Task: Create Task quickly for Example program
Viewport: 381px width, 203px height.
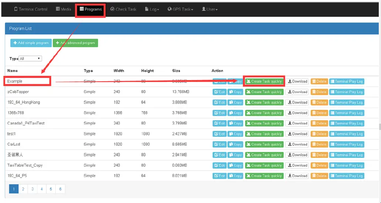Action: tap(264, 82)
